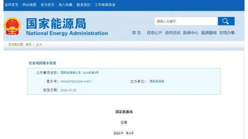Image resolution: width=248 pixels, height=139 pixels.
Task: Open 能源要闻 navigation item
Action: (x=209, y=33)
